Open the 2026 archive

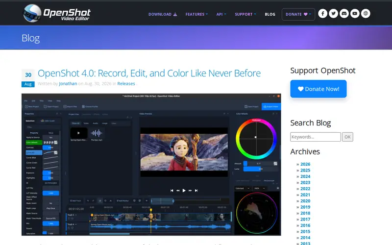pos(305,164)
